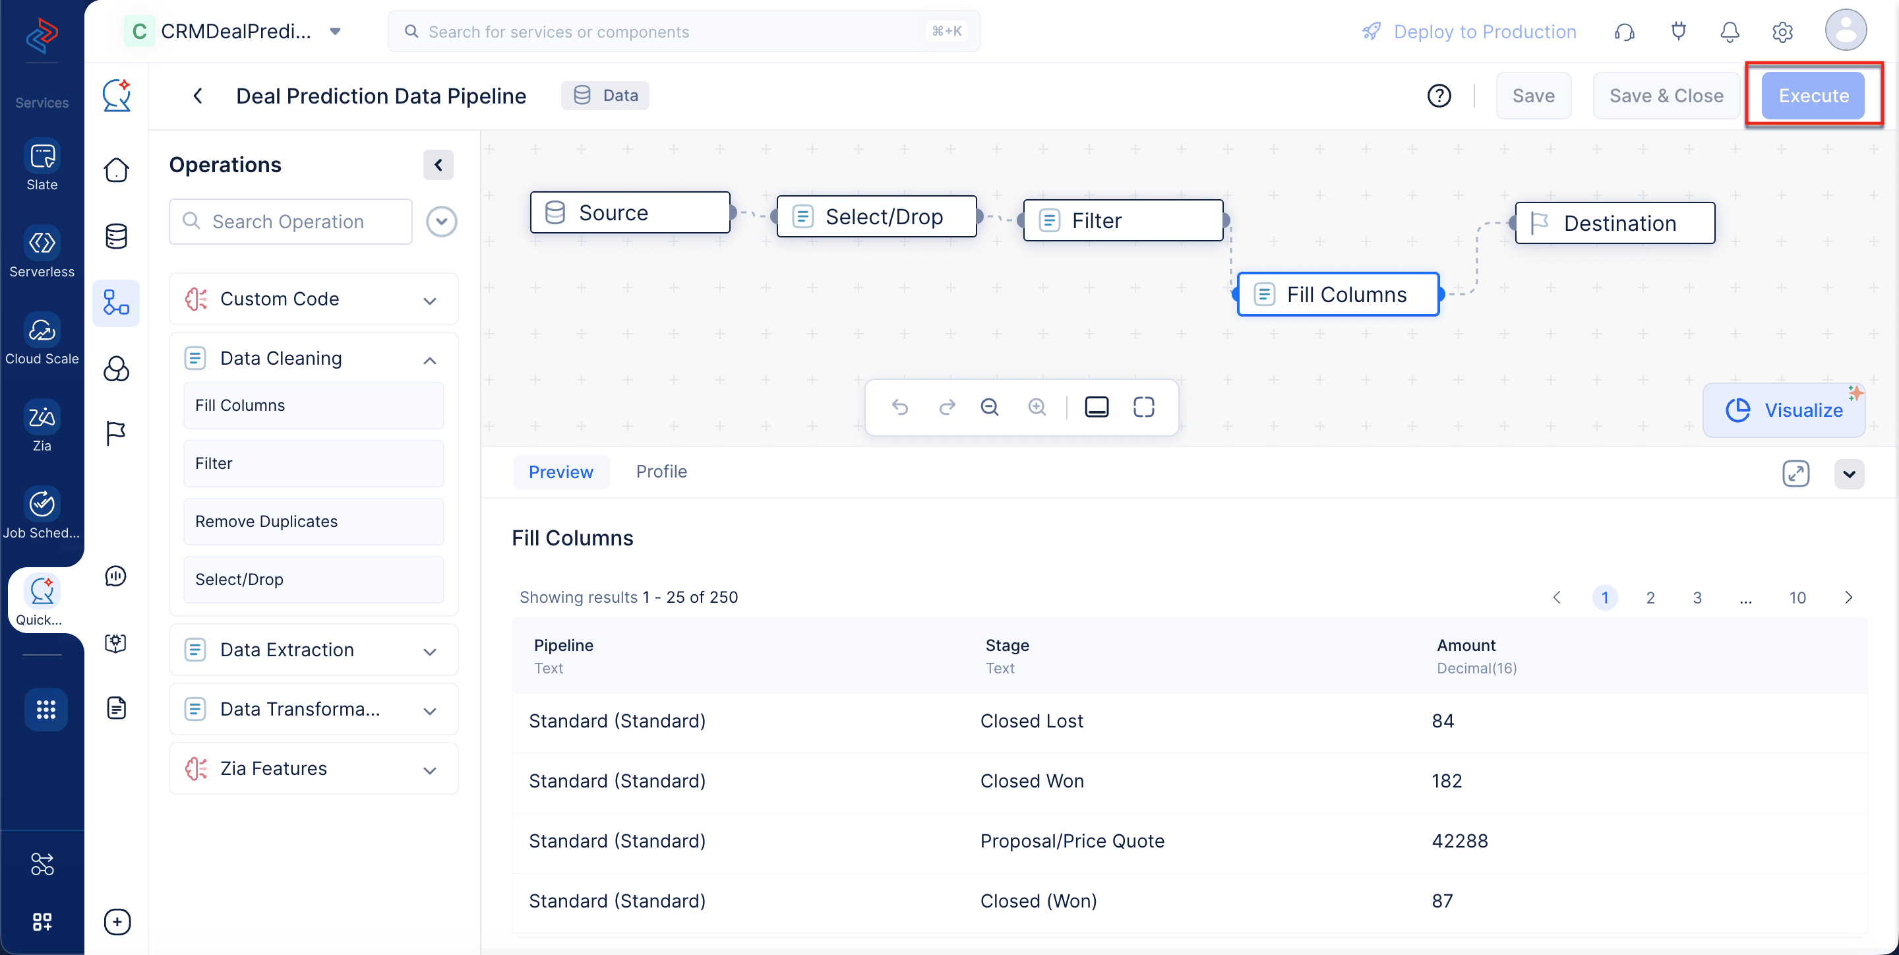Go to the home icon in secondary sidebar

(x=117, y=170)
